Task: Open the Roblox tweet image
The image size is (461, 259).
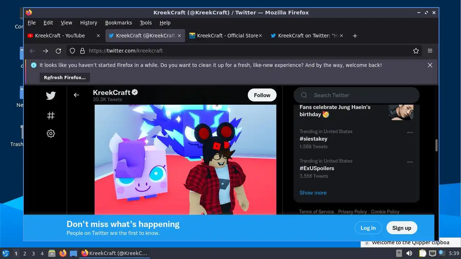Action: pos(185,160)
